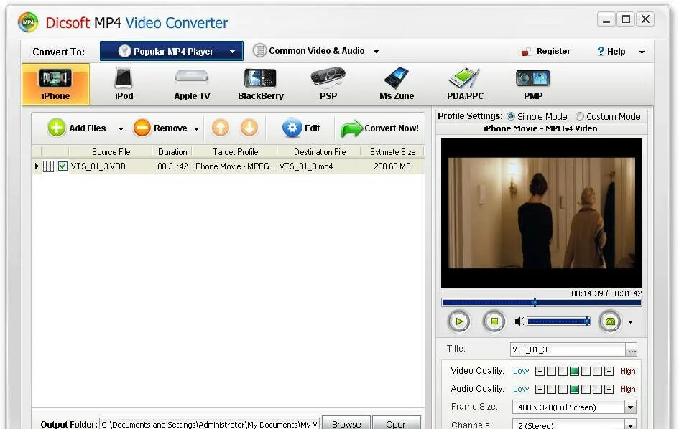Screen dimensions: 679x429
Task: Click the Title ellipsis button
Action: (632, 349)
